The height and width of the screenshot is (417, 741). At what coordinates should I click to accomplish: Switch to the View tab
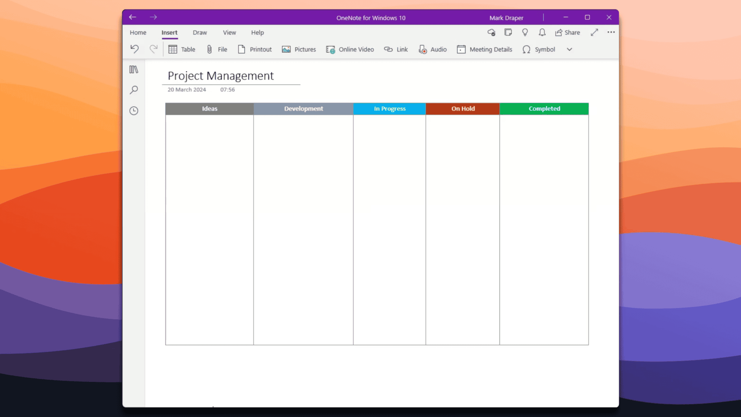(229, 32)
